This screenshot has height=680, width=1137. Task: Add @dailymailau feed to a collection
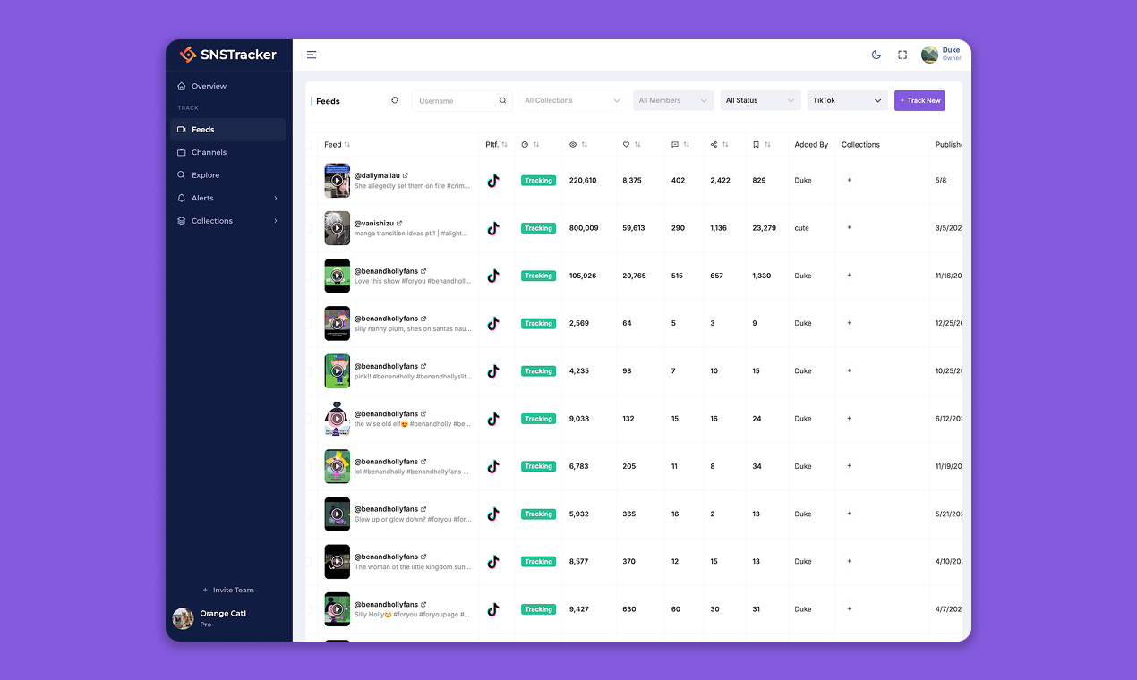[850, 181]
